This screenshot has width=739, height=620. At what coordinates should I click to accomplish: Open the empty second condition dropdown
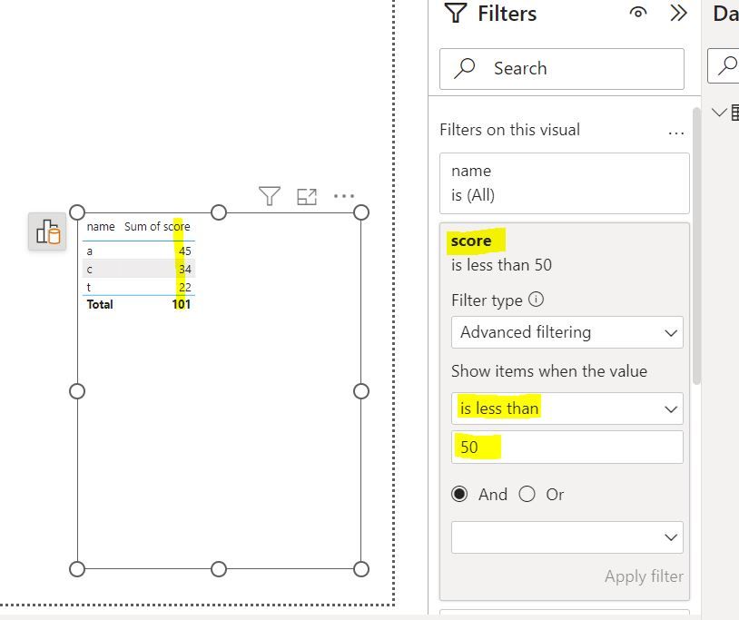567,537
